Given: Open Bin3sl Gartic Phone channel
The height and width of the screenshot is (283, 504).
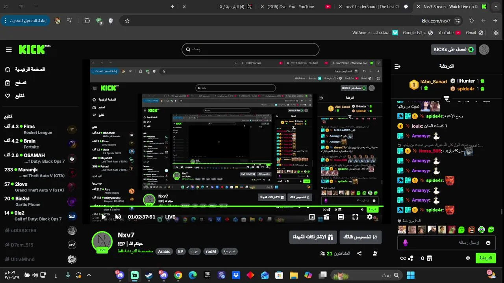Looking at the screenshot, I should tap(40, 202).
